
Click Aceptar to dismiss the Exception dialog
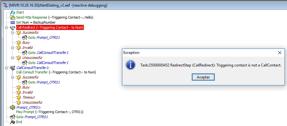[x=203, y=77]
